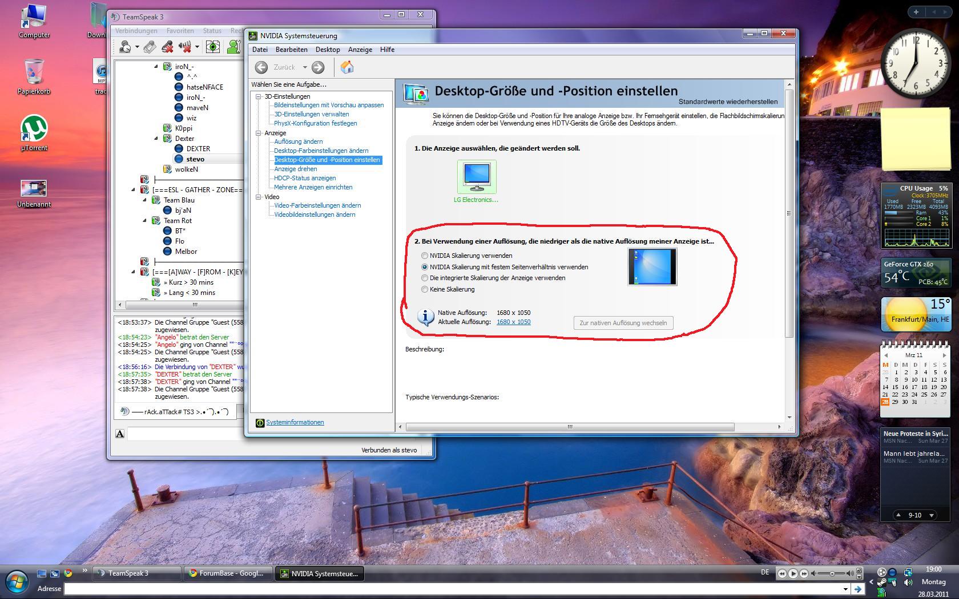Click the taskbar Adresse input field
959x599 pixels.
coord(453,589)
